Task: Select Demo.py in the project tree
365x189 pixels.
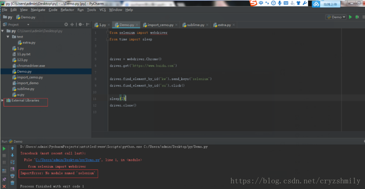Action: click(24, 72)
